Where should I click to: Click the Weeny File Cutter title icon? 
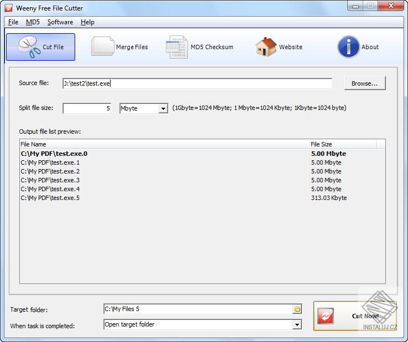9,8
